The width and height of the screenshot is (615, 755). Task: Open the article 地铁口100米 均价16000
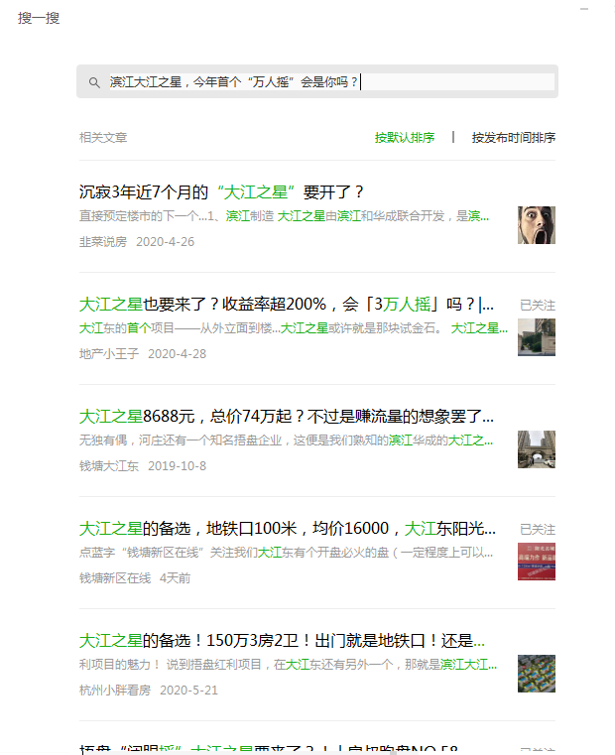tap(288, 528)
